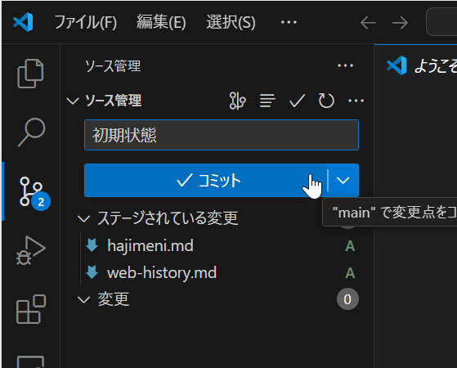The image size is (457, 368).
Task: Open the Explorer view in activity bar
Action: pos(30,74)
